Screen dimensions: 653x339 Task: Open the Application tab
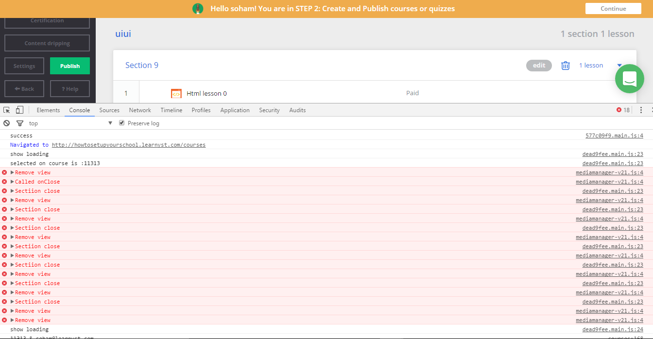pyautogui.click(x=235, y=110)
